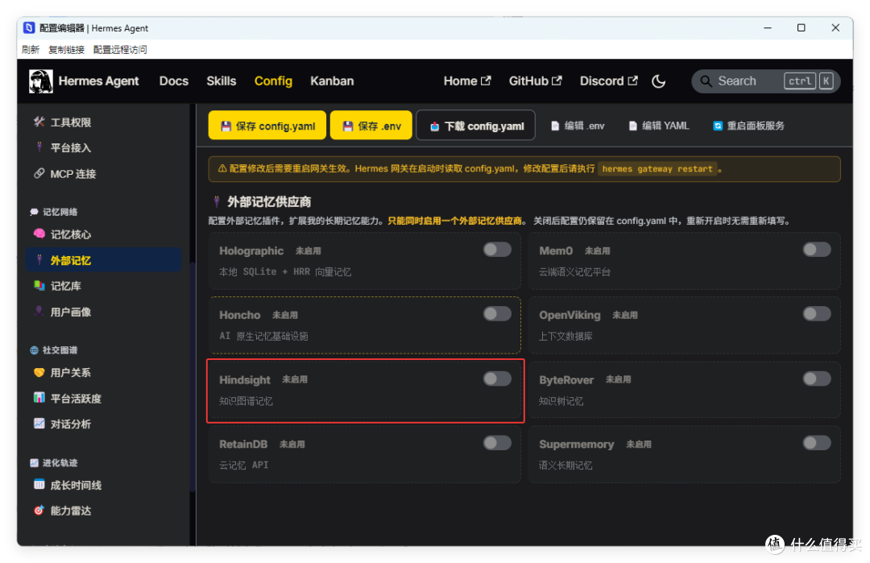The width and height of the screenshot is (870, 563).
Task: Click the magnifier icon in search box
Action: pyautogui.click(x=706, y=81)
